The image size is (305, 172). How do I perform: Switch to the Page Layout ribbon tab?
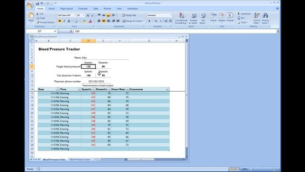(66, 9)
